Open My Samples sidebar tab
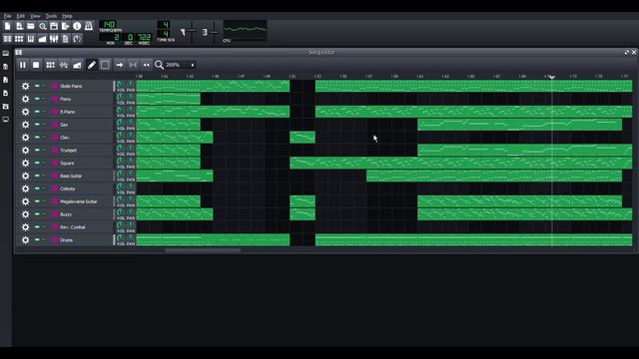This screenshot has width=639, height=359. [x=6, y=80]
